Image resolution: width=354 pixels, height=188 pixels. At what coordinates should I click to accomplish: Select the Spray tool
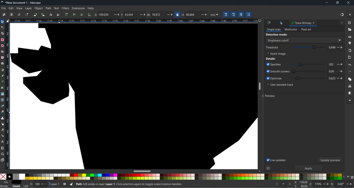2,124
